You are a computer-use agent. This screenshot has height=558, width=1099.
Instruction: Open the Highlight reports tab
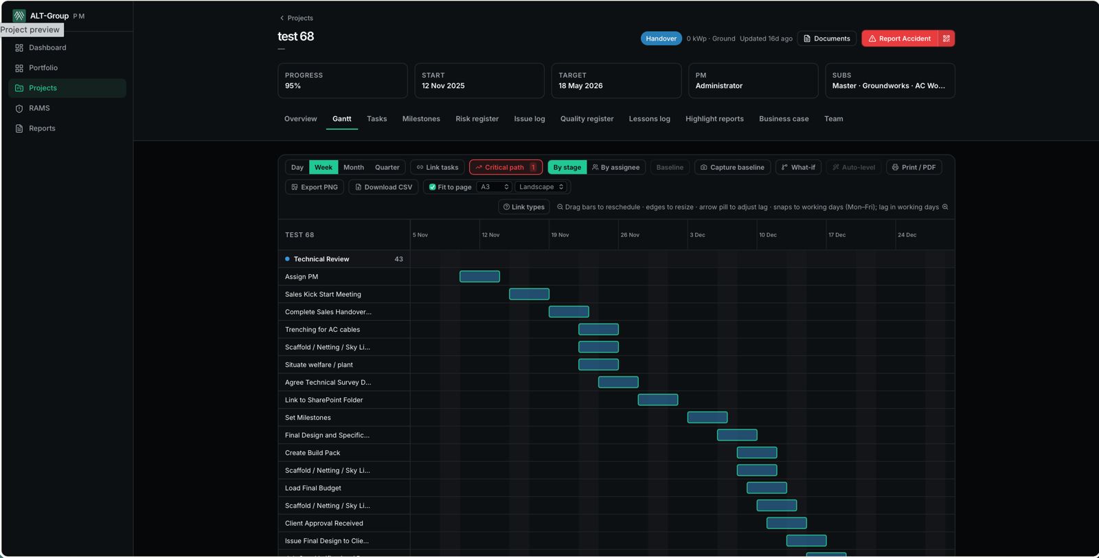[x=714, y=119]
